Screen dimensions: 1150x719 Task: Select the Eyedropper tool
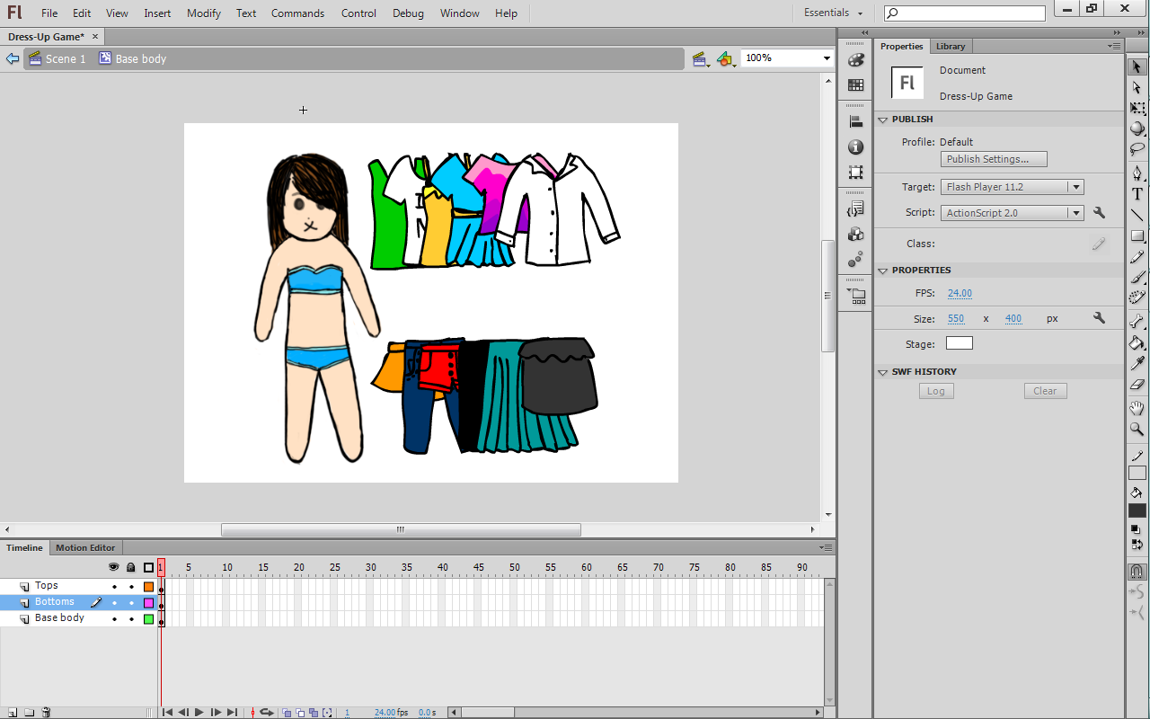(x=1137, y=363)
